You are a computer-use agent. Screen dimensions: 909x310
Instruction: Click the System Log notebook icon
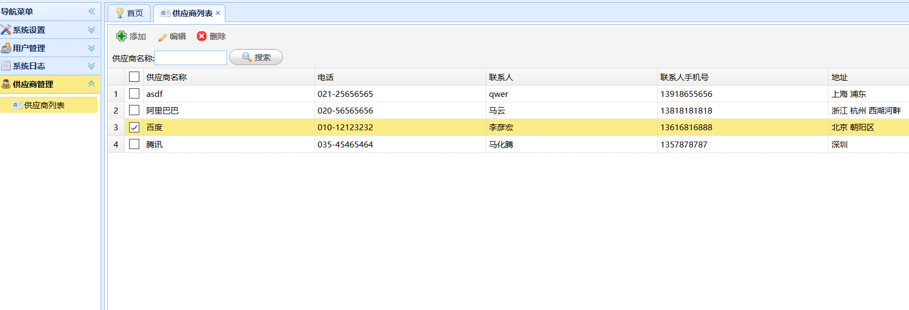6,66
